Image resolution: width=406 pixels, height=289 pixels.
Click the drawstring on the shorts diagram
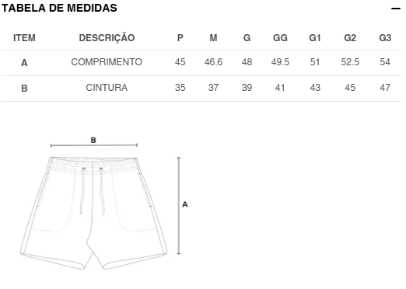[93, 191]
